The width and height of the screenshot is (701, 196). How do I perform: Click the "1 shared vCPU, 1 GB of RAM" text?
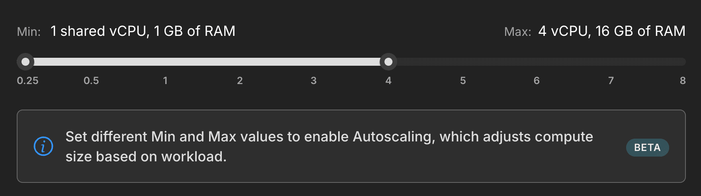point(143,31)
